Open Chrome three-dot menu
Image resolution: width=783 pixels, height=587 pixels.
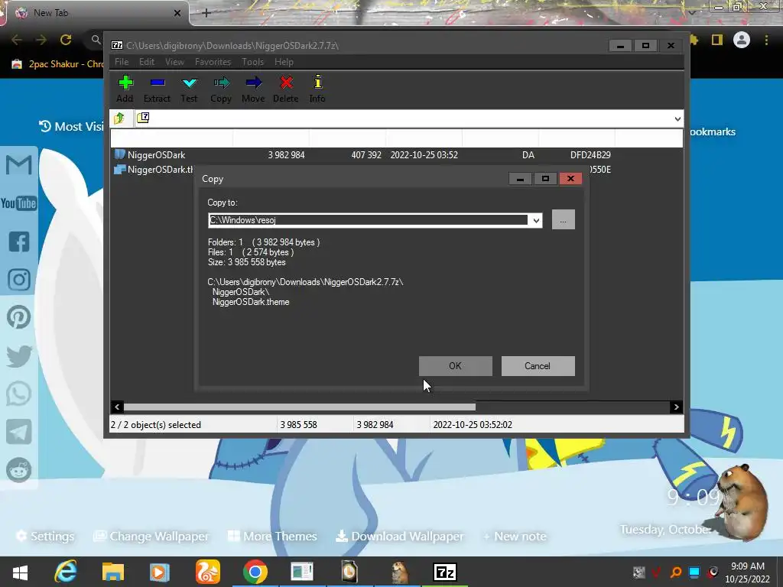point(766,40)
